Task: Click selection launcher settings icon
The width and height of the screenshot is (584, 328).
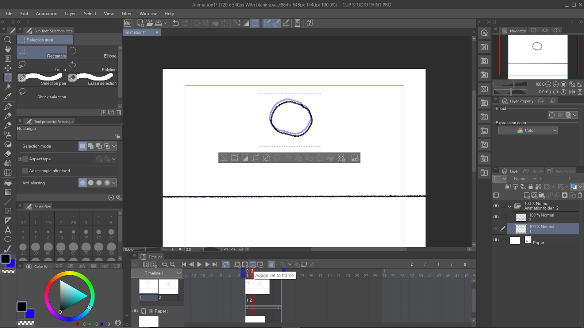Action: 355,158
